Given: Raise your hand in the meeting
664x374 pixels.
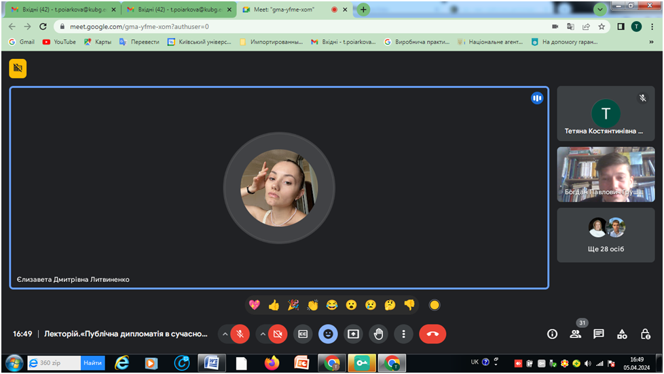Looking at the screenshot, I should pos(379,334).
